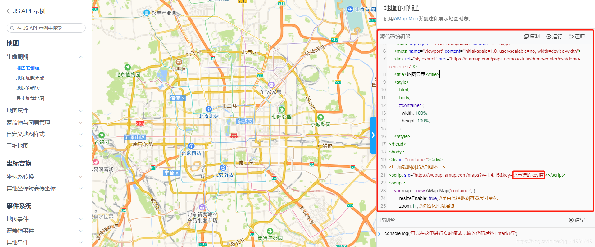Click the 海淀区 district label

pyautogui.click(x=178, y=98)
